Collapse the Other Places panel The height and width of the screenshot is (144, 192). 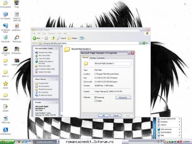pos(56,79)
